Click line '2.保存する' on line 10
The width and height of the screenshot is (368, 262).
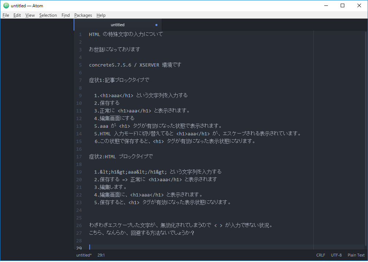pos(107,103)
